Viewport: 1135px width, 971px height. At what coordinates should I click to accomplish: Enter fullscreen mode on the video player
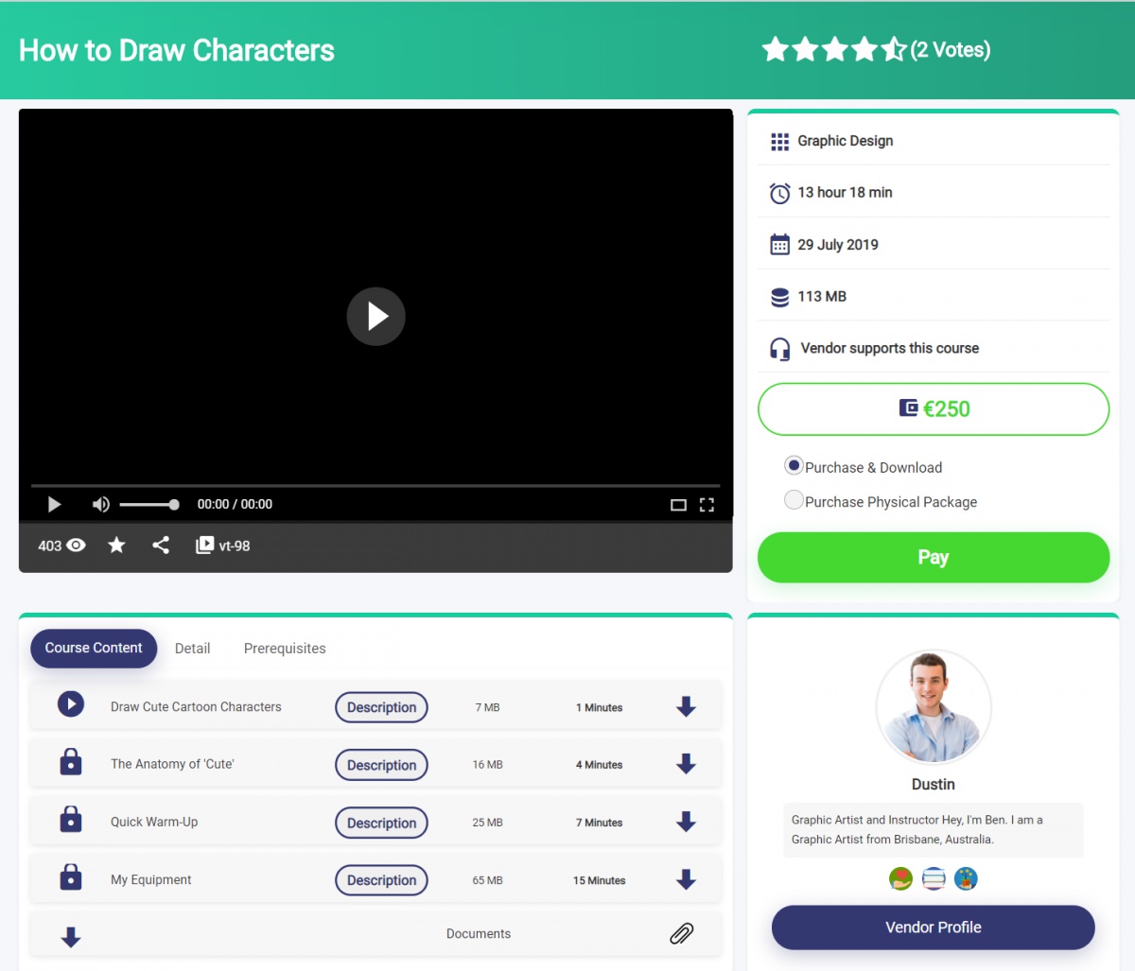tap(707, 505)
